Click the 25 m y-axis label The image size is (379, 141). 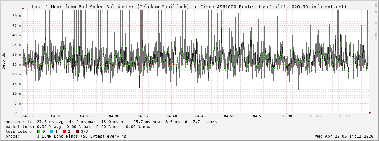click(17, 64)
